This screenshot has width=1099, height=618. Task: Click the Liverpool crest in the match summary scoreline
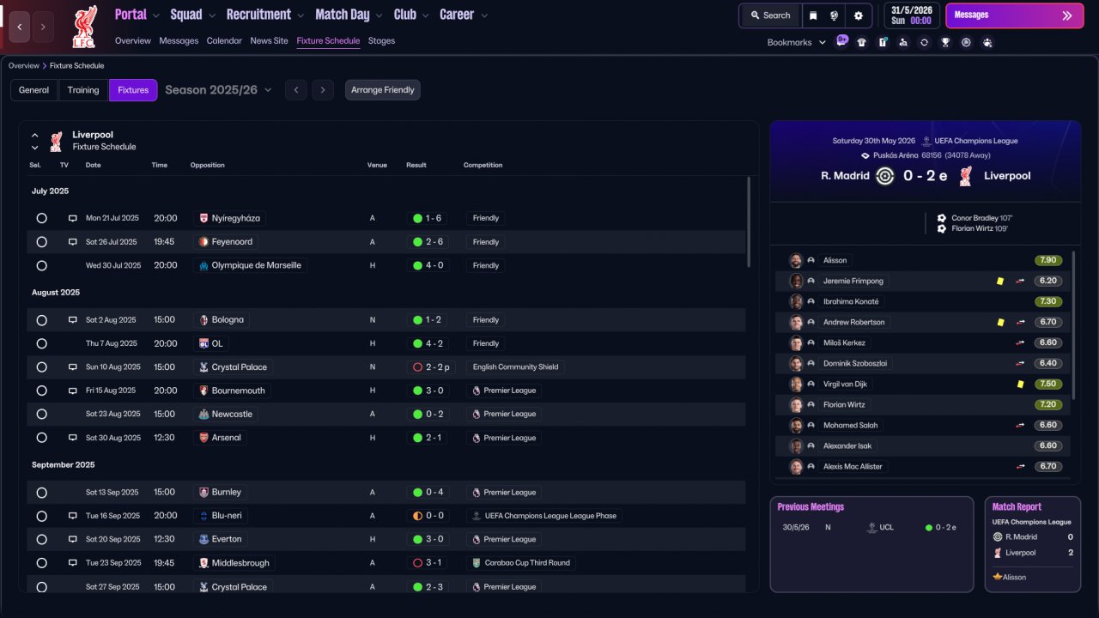966,176
